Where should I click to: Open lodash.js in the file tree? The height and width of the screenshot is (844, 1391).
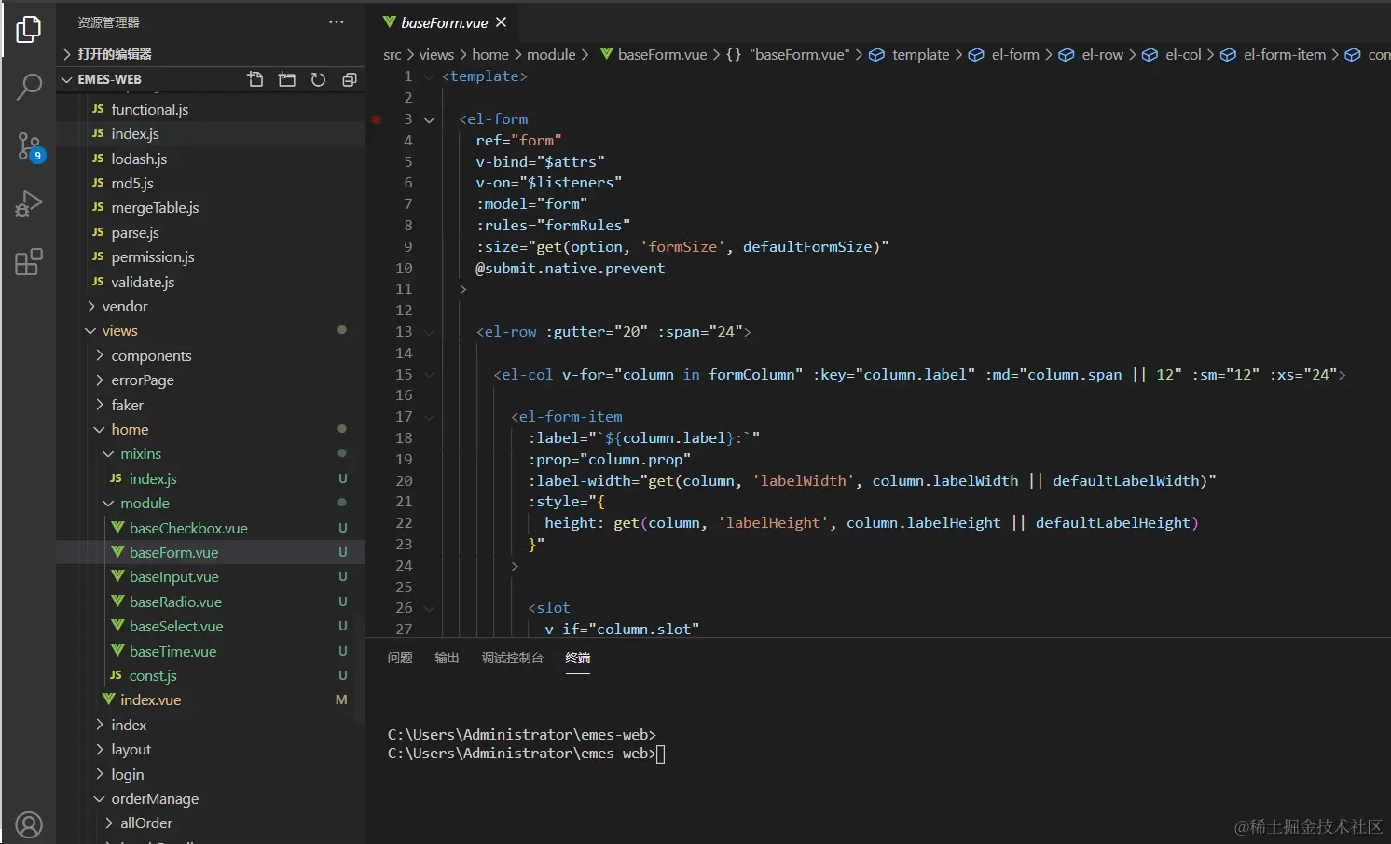point(212,159)
